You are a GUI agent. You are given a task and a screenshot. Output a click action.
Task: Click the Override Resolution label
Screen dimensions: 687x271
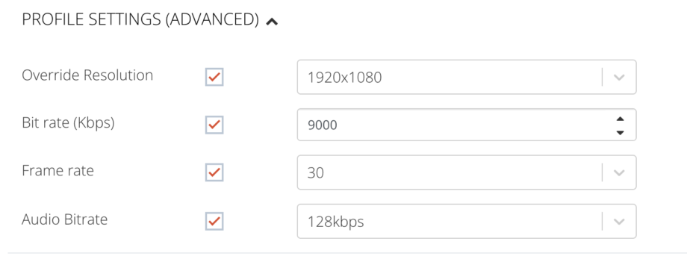click(87, 75)
